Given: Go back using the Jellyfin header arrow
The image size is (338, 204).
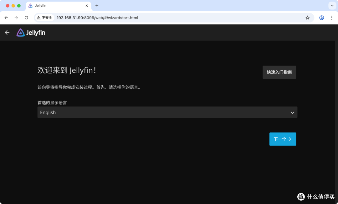Looking at the screenshot, I should (7, 32).
